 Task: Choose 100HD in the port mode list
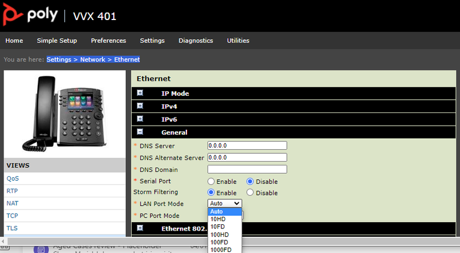pyautogui.click(x=225, y=235)
